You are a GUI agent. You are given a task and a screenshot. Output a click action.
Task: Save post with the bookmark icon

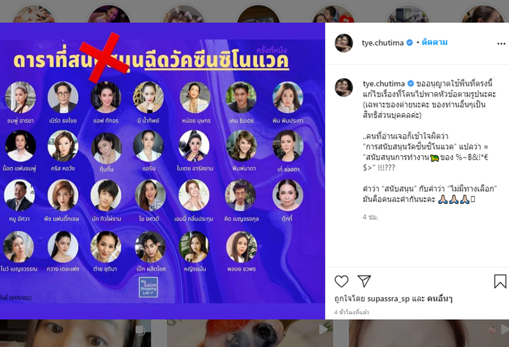[500, 281]
